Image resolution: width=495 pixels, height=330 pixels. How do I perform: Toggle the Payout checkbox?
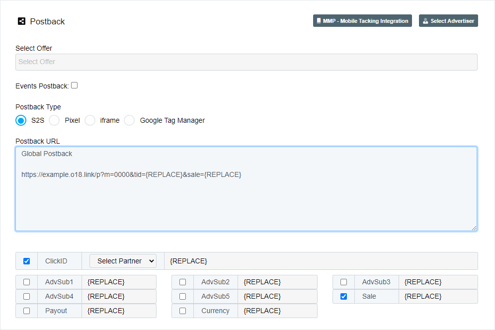click(x=27, y=311)
